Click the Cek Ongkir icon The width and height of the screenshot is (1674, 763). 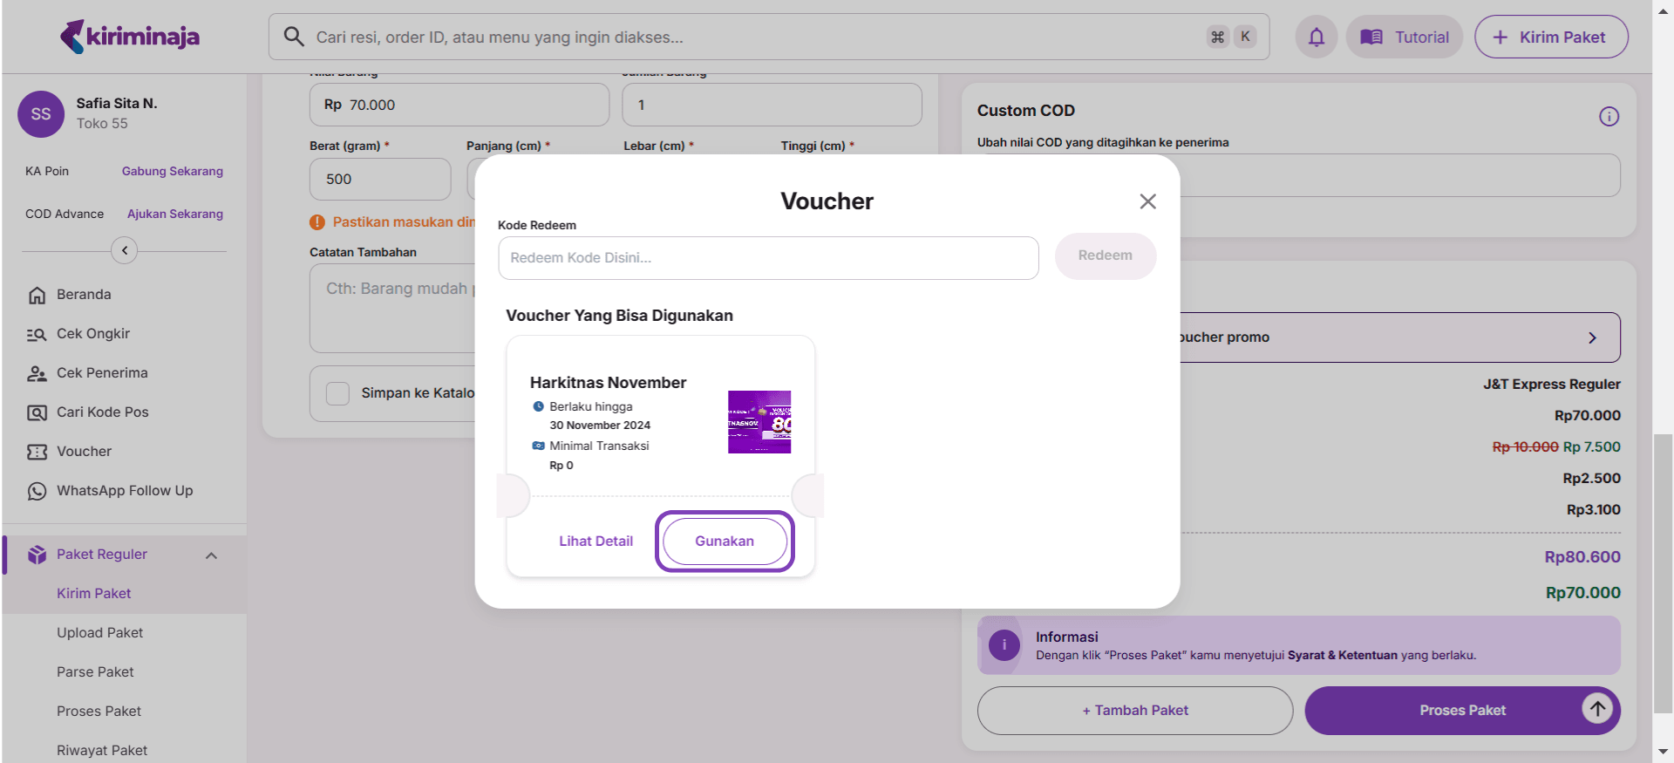pyautogui.click(x=37, y=334)
